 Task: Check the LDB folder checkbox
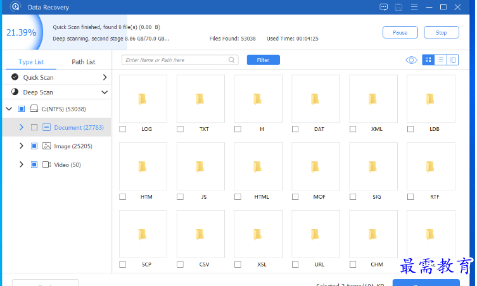point(410,129)
